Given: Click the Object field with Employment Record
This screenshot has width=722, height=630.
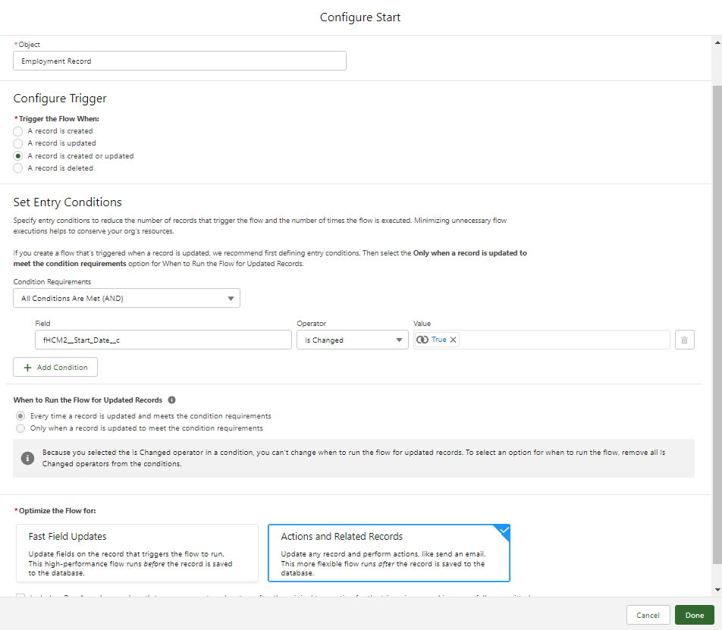Looking at the screenshot, I should pyautogui.click(x=180, y=61).
